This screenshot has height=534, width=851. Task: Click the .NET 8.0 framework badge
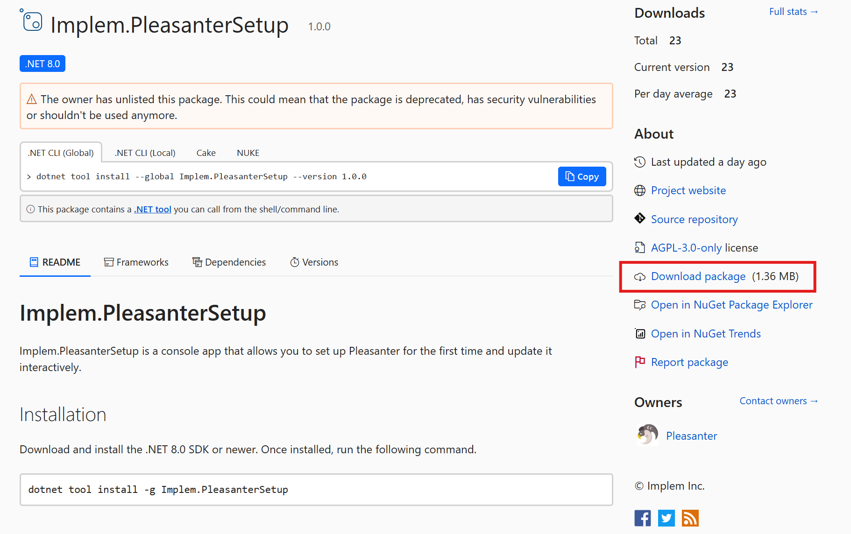(43, 63)
